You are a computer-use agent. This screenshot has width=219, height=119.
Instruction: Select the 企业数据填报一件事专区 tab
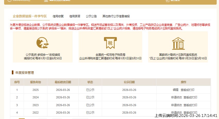(30, 16)
